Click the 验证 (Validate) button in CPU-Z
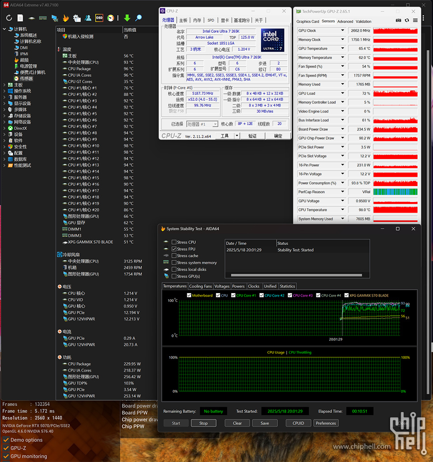 click(x=252, y=136)
